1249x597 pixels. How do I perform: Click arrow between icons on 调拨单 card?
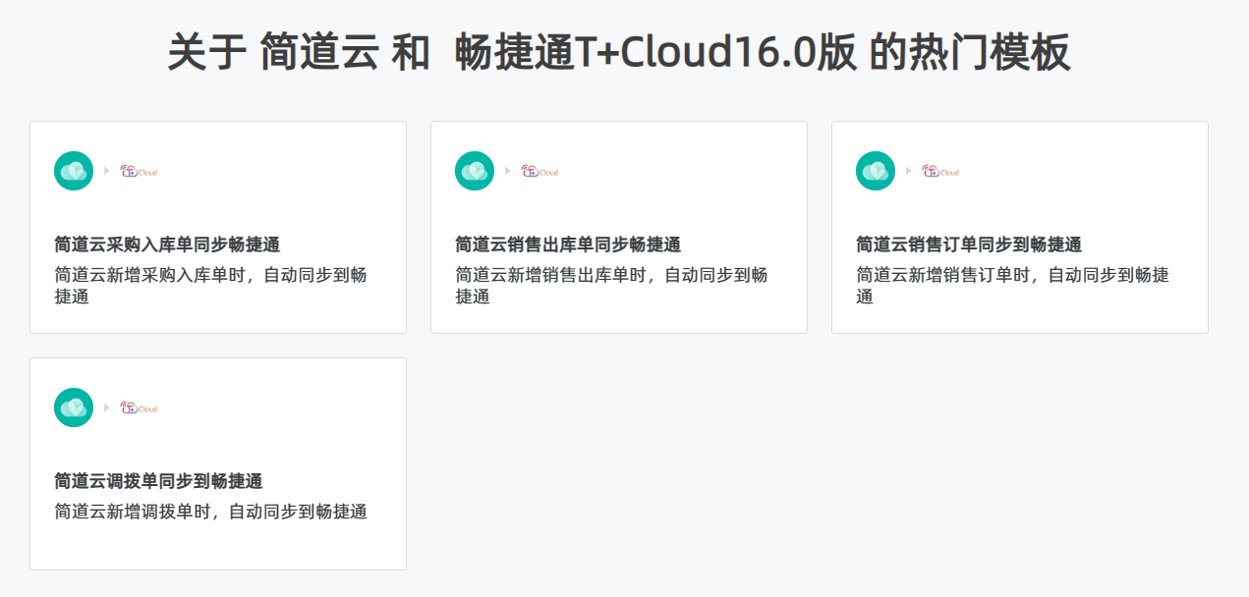107,407
